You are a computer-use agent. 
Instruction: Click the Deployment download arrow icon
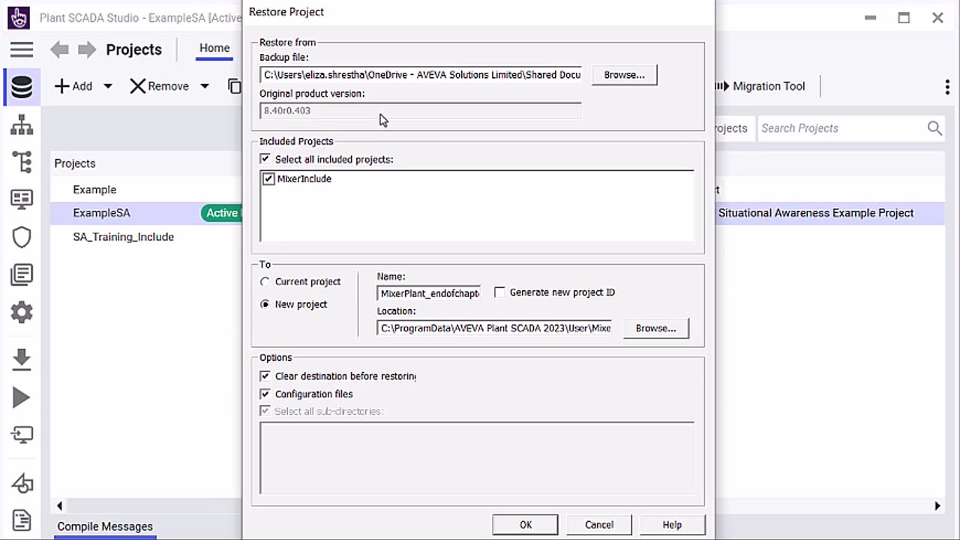(22, 359)
